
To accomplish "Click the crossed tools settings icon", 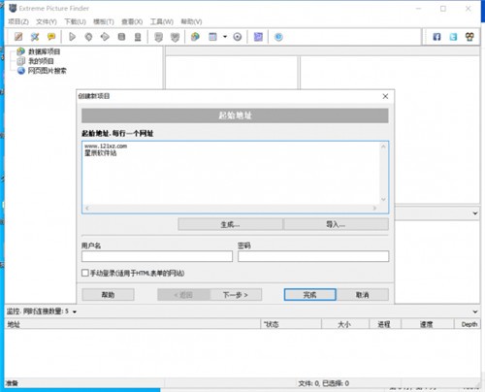I will 35,37.
